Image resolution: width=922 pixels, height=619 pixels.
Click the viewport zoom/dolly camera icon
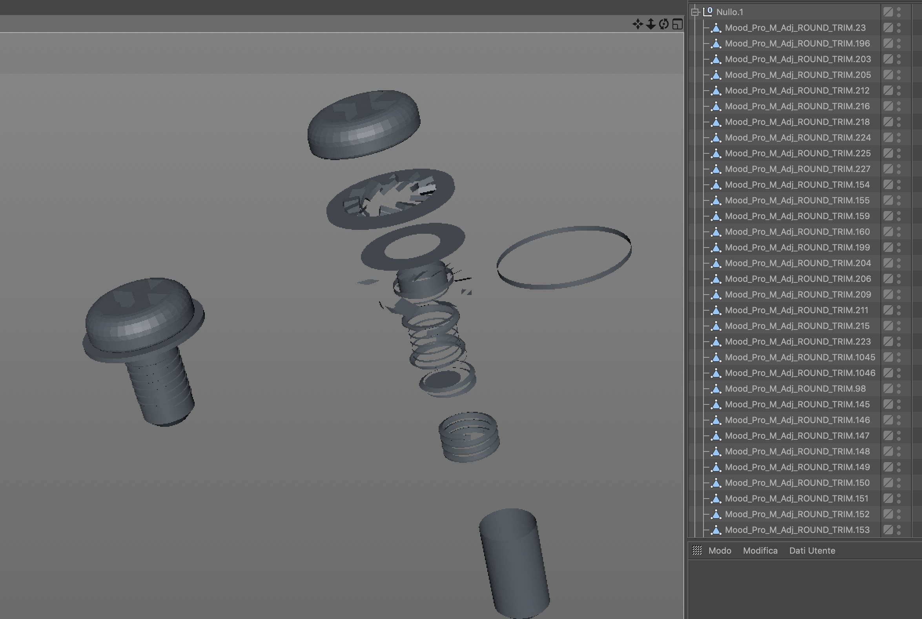click(651, 24)
